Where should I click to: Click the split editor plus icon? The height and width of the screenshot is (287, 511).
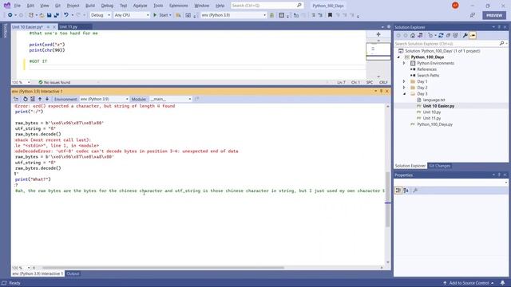pos(378,34)
